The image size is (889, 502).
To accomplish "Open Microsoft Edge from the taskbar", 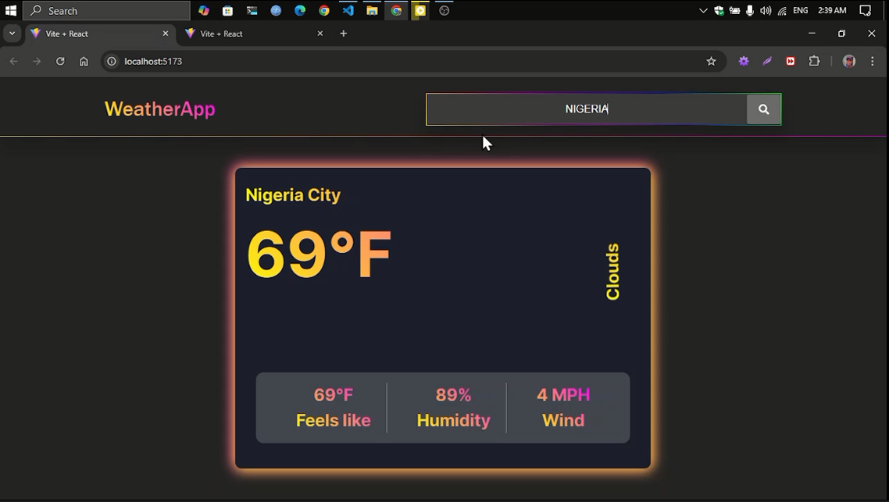I will coord(300,10).
